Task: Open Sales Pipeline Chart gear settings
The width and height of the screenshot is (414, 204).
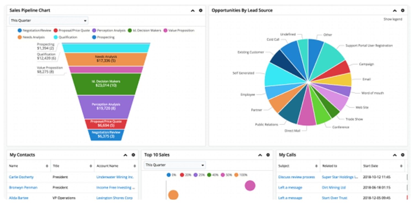Action: [x=201, y=10]
